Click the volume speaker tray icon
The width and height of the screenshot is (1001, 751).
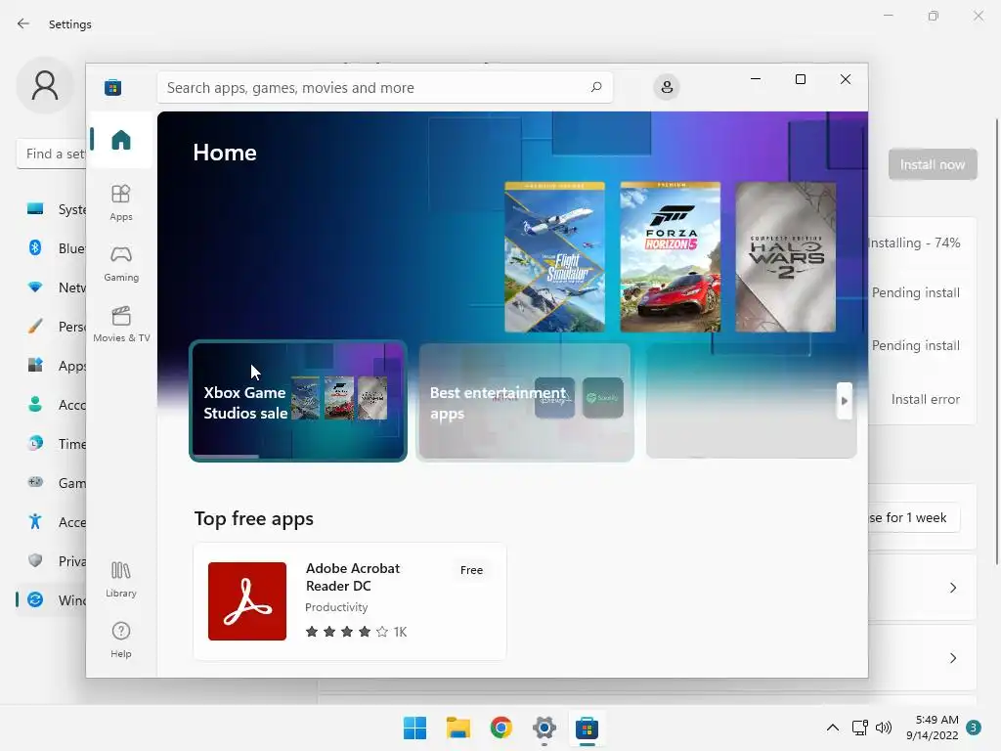click(x=884, y=728)
